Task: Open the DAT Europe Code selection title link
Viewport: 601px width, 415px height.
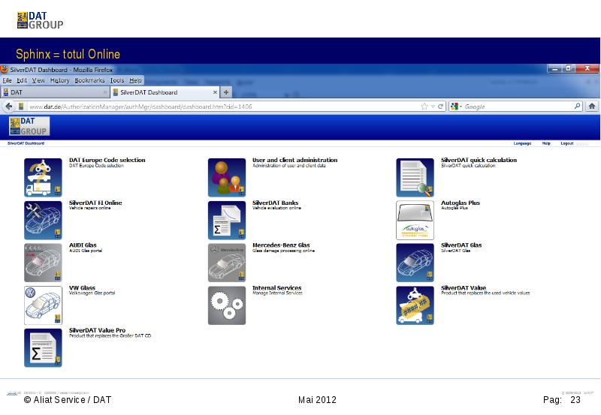Action: click(107, 160)
